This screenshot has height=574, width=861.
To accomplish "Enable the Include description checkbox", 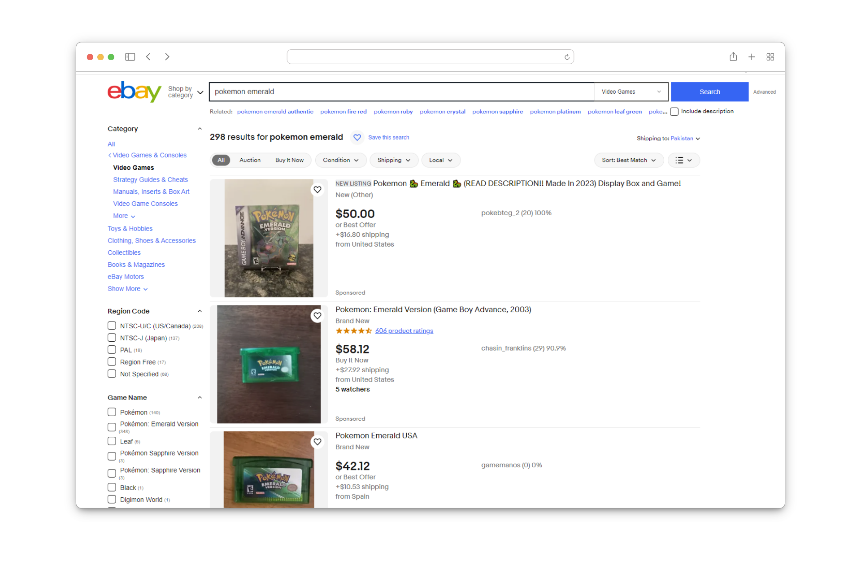I will (x=674, y=112).
